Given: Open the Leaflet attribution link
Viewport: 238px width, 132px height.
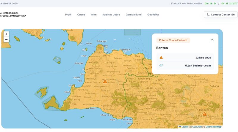Looking at the screenshot, I should (x=185, y=127).
